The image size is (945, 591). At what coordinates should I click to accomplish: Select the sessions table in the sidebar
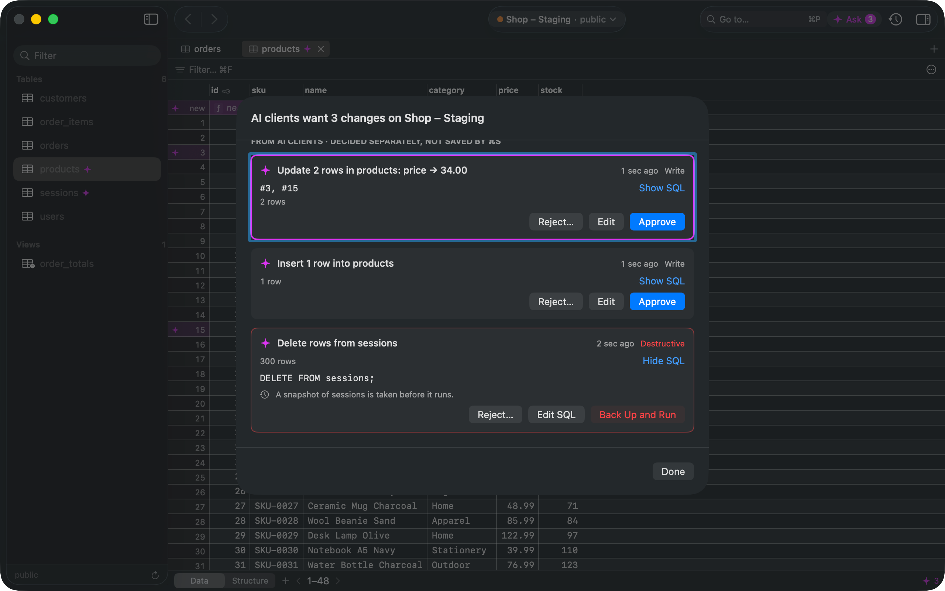pos(87,193)
